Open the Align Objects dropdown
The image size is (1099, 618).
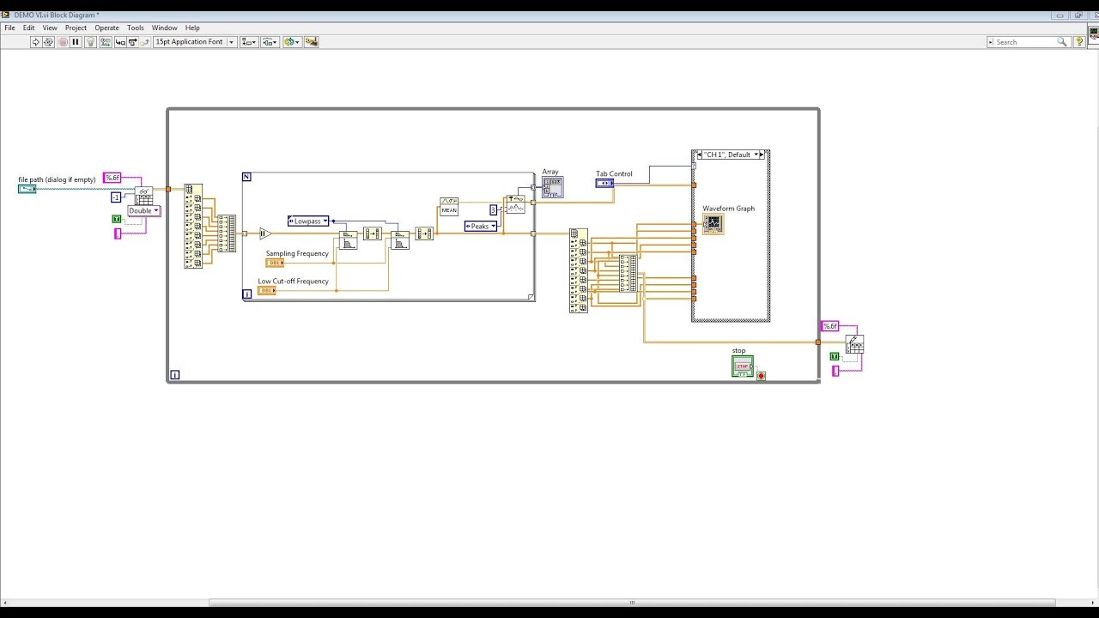point(249,41)
